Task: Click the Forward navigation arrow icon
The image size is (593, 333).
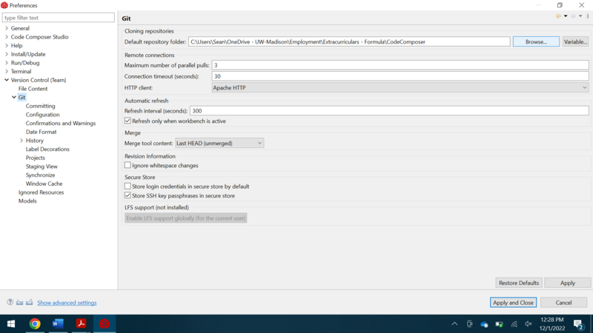Action: pos(573,16)
